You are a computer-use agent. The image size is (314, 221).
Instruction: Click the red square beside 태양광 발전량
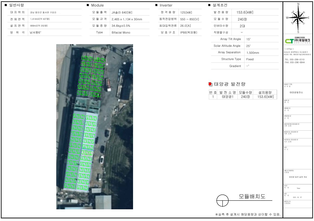tap(210, 84)
